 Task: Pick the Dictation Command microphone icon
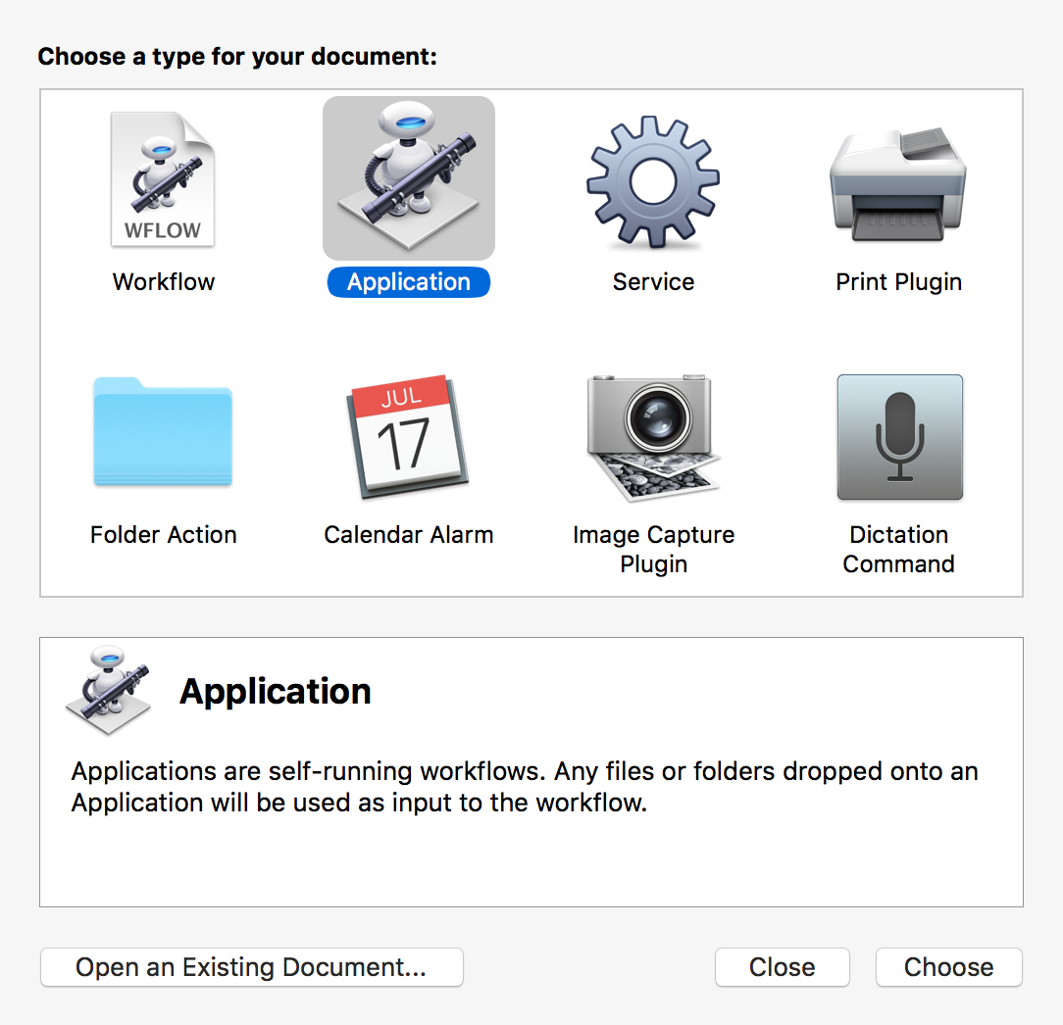click(899, 437)
